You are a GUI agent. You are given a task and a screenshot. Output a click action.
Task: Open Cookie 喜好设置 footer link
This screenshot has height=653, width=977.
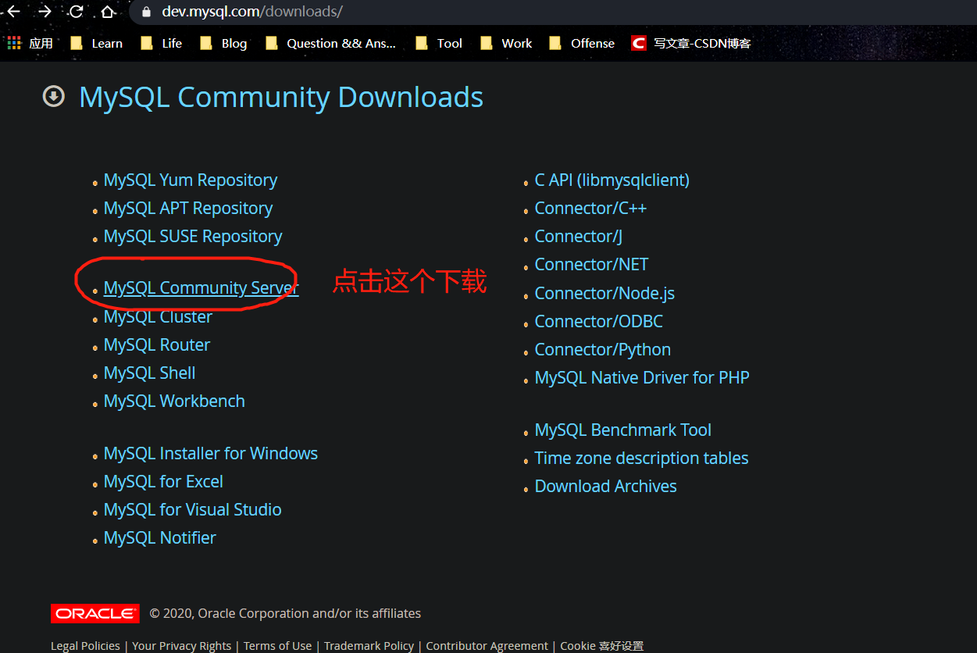click(x=602, y=646)
